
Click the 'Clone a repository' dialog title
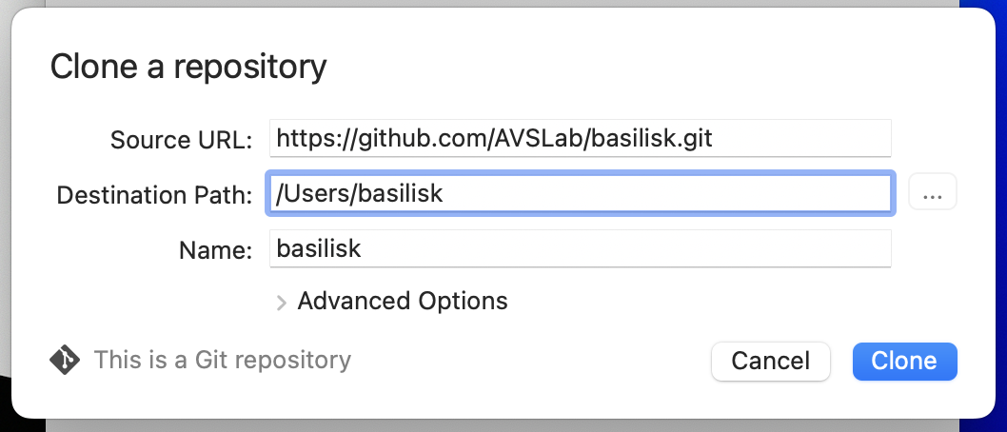[188, 67]
